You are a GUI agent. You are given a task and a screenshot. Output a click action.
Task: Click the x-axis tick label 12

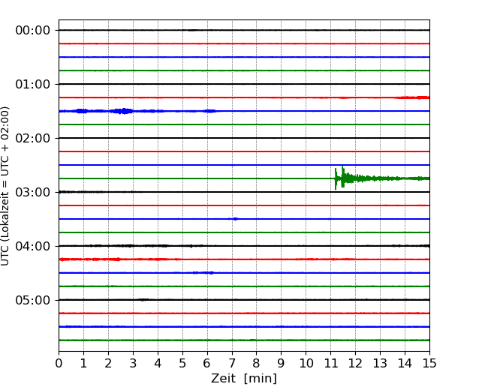coord(355,363)
